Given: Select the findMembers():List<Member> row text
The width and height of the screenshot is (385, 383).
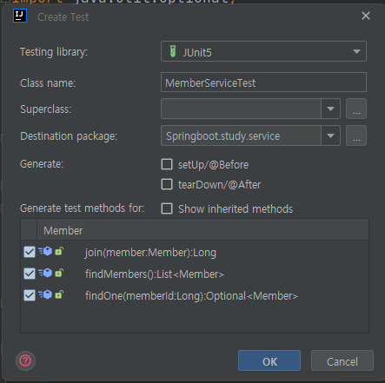Looking at the screenshot, I should tap(155, 274).
